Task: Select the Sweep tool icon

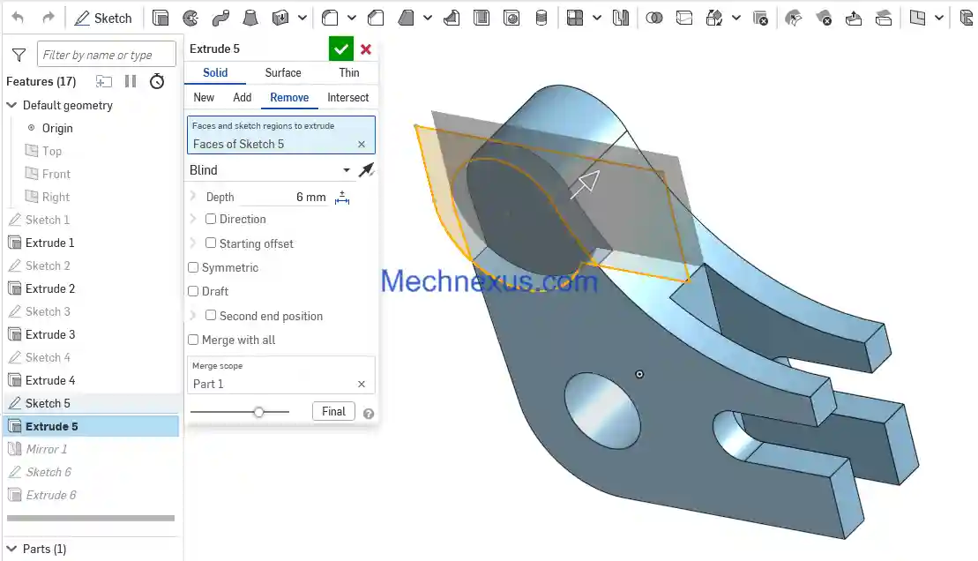Action: [220, 19]
